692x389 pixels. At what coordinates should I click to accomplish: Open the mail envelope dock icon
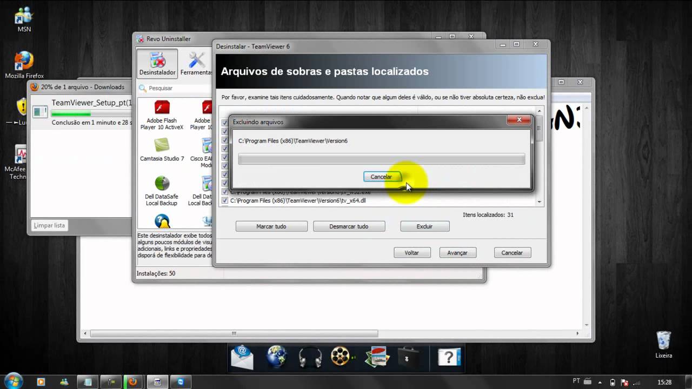point(242,357)
